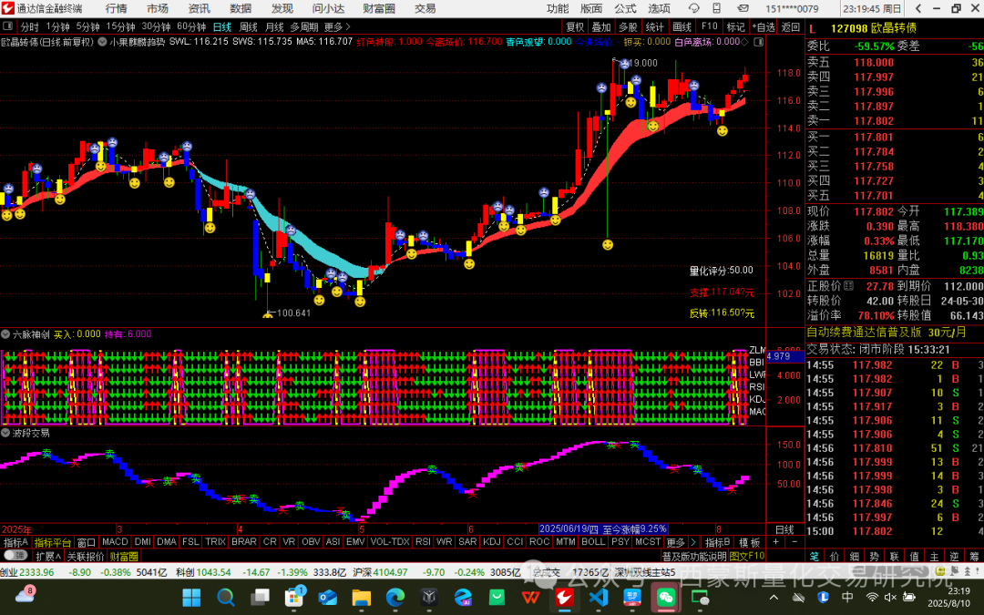Switch to 周线 weekly chart

point(249,27)
